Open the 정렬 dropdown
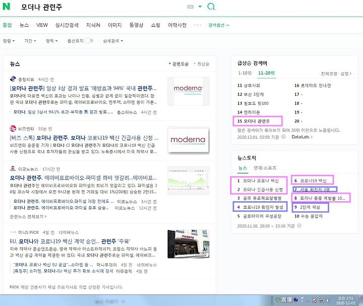The height and width of the screenshot is (306, 363). pyautogui.click(x=9, y=41)
